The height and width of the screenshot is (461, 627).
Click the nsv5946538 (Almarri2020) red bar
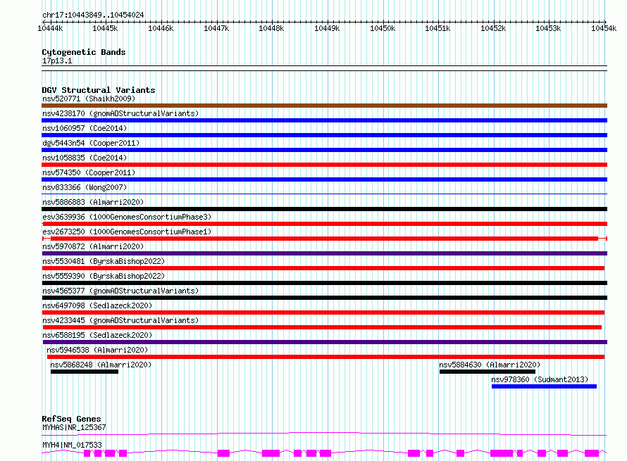click(326, 357)
